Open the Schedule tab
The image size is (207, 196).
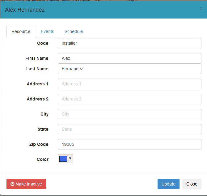(x=74, y=31)
